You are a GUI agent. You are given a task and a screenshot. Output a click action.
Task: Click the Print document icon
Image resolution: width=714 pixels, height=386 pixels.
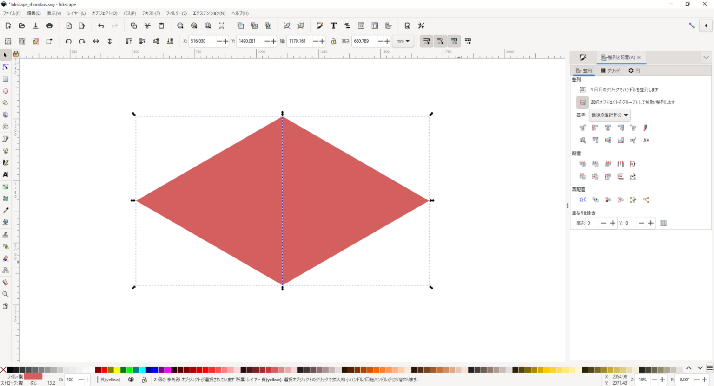pos(49,26)
